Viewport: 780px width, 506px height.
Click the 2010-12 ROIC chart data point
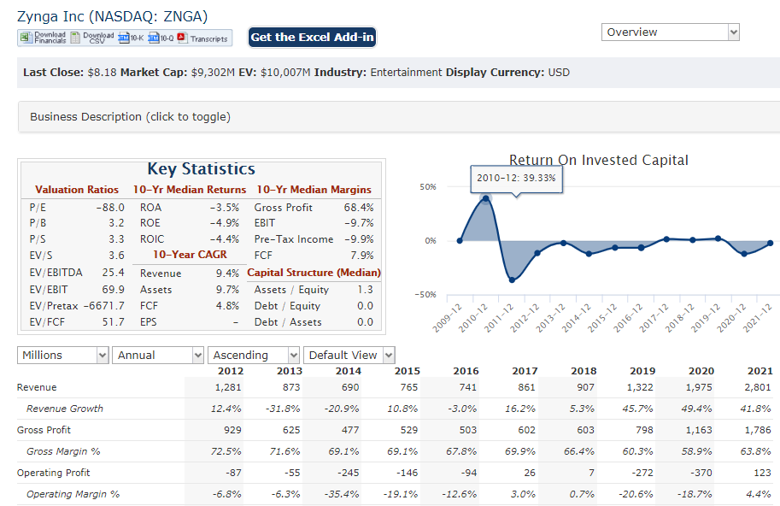click(x=485, y=198)
